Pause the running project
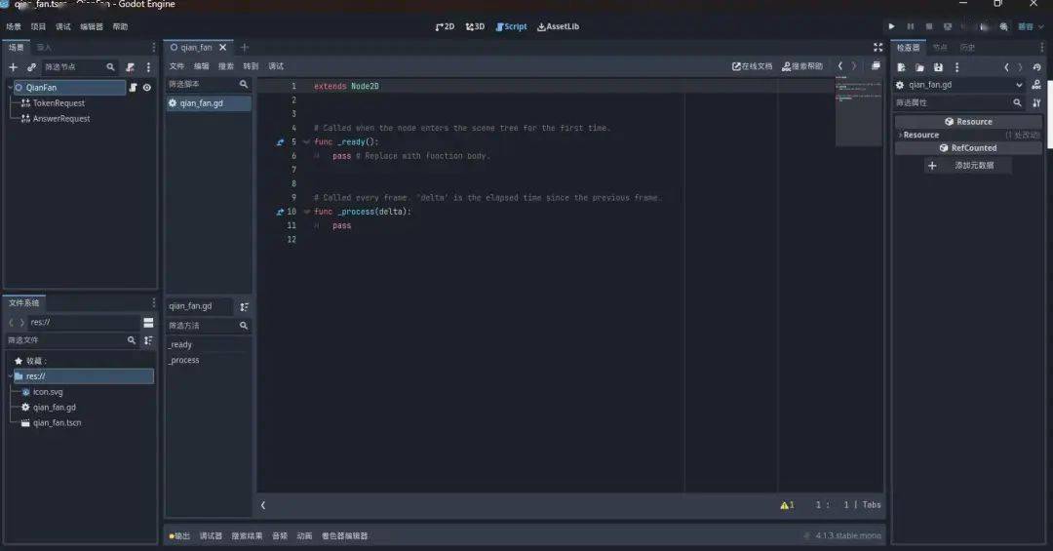The image size is (1053, 551). (x=911, y=27)
